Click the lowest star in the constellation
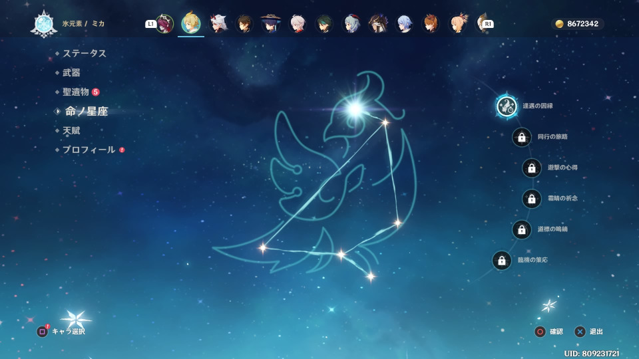The height and width of the screenshot is (359, 639). tap(371, 277)
